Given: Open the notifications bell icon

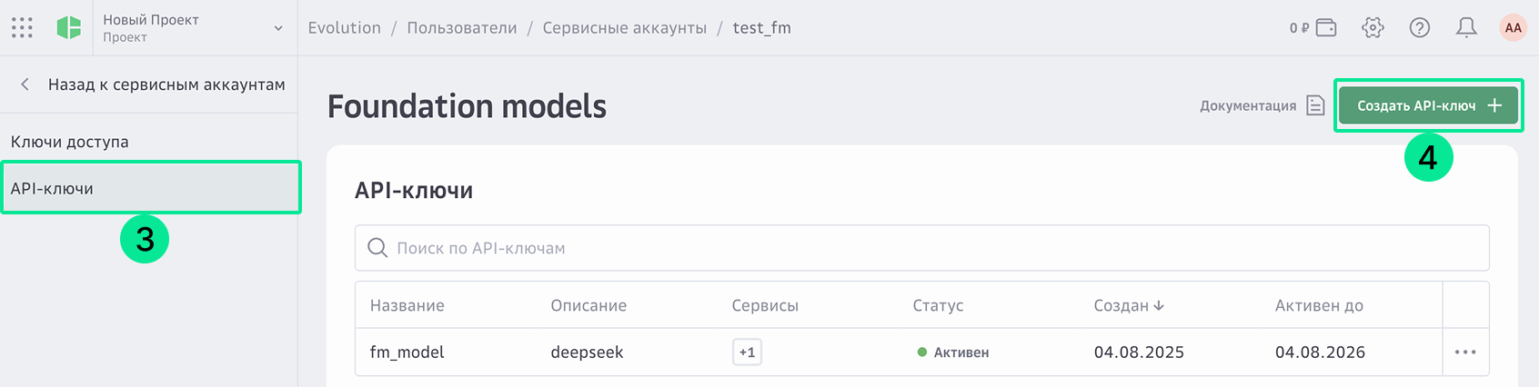Looking at the screenshot, I should (1466, 28).
